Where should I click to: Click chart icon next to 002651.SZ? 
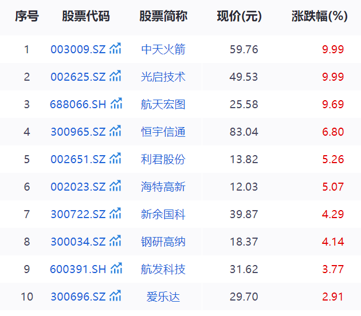116,159
